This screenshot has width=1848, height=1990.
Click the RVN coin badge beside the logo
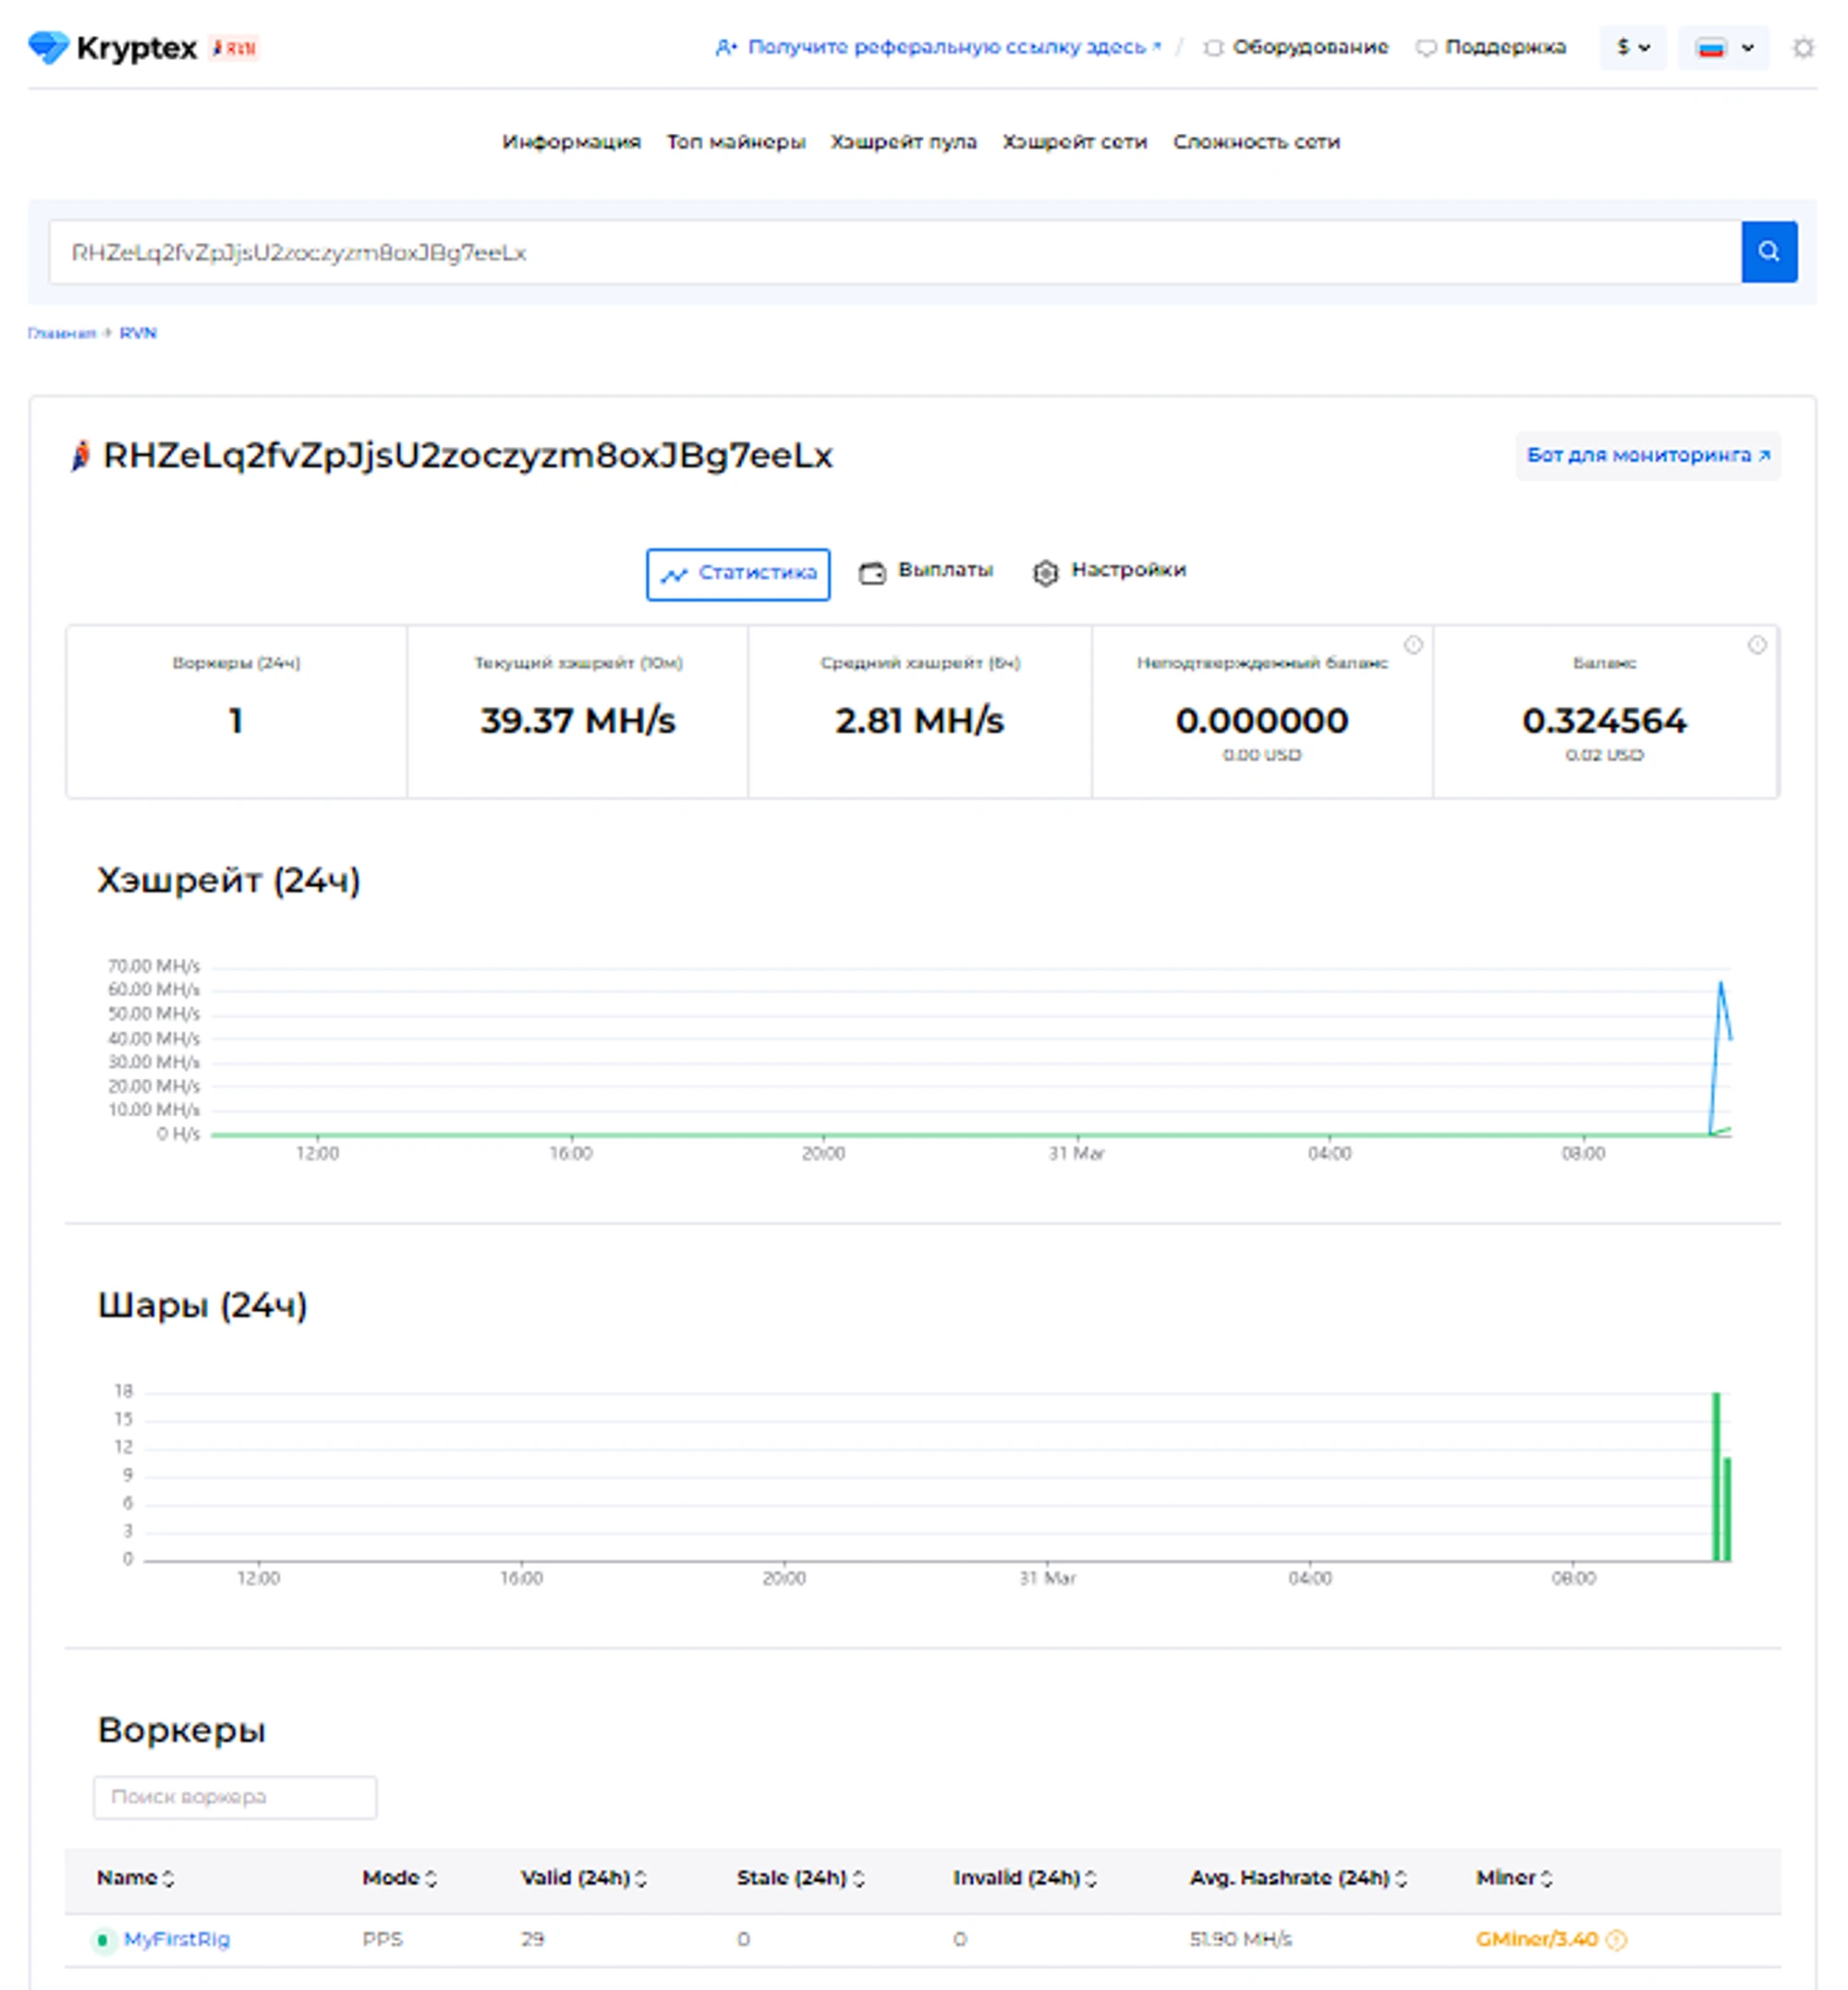tap(234, 48)
